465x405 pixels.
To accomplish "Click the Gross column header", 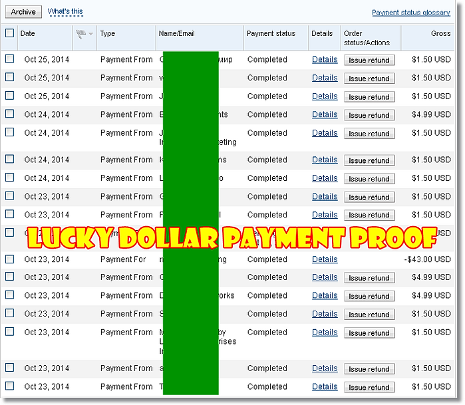I will (440, 33).
